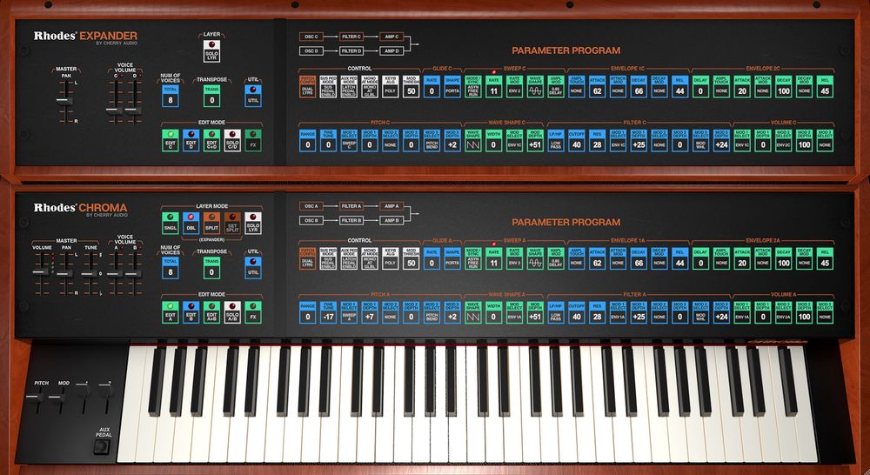Open the Patch Config selector in Expander Control
Image resolution: width=870 pixels, height=475 pixels.
point(307,86)
